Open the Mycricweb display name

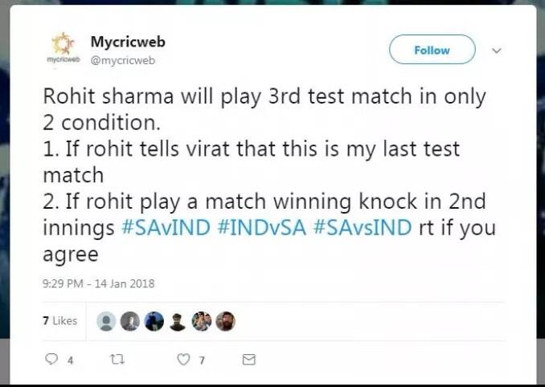point(128,42)
